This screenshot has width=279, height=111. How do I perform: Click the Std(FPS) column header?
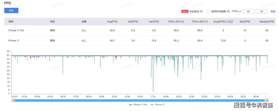(x=133, y=22)
